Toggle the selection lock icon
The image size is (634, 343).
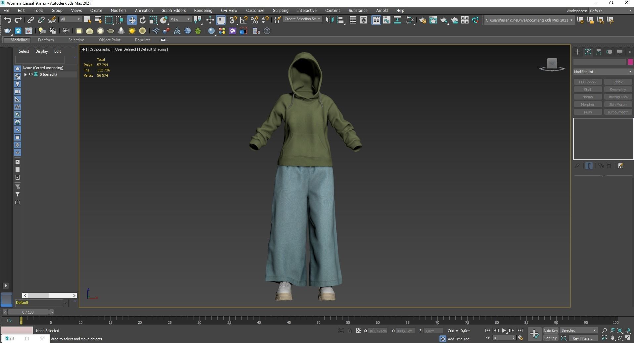click(x=349, y=330)
